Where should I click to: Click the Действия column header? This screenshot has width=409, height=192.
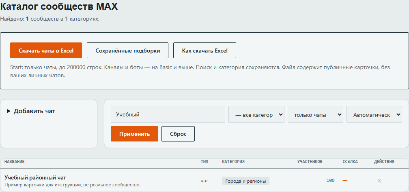384,162
